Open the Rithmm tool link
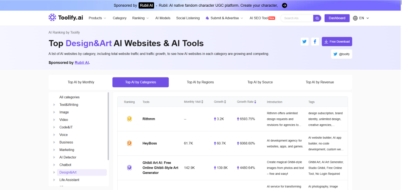The image size is (402, 190). coord(149,119)
